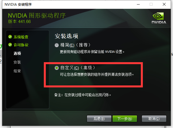Select the 自定义(C) custom radio button

click(x=57, y=68)
